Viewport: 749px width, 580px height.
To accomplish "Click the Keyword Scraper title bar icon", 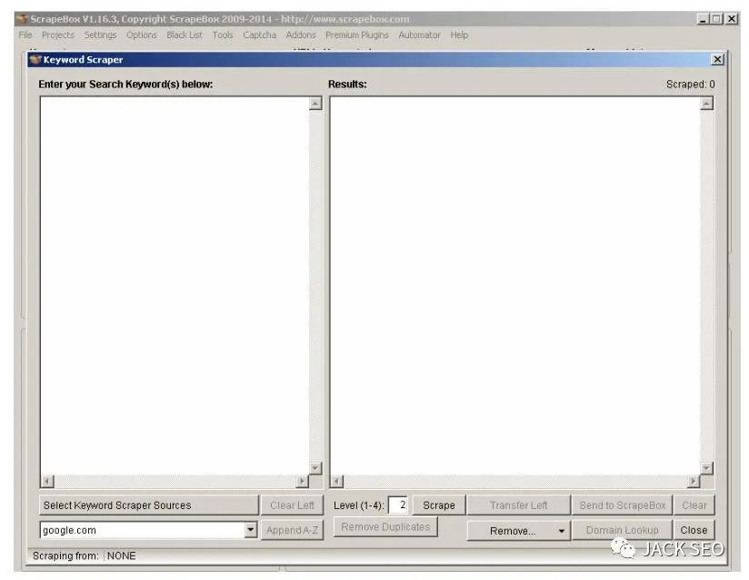I will pos(35,60).
